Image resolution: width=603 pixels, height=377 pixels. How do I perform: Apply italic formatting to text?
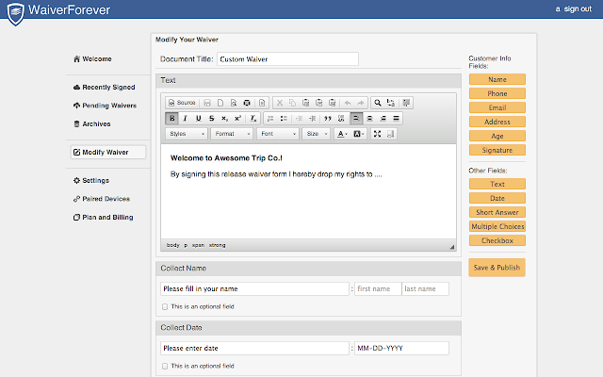(x=185, y=118)
